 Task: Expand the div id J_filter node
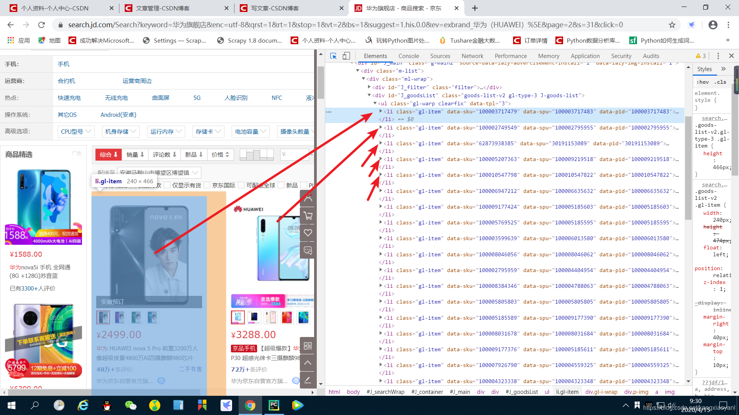pos(369,87)
